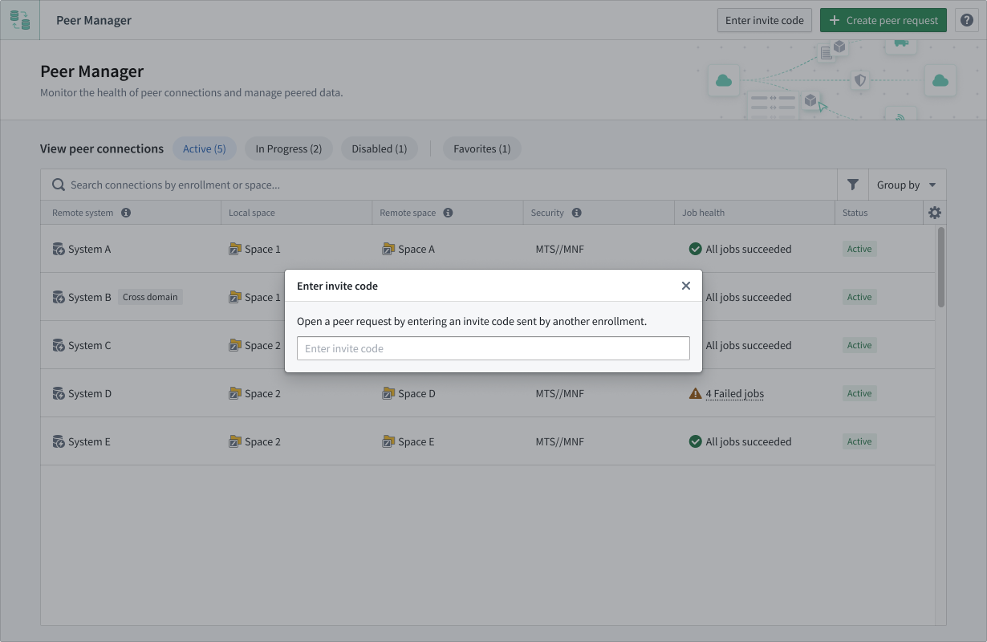987x642 pixels.
Task: Open the 4 Failed jobs link
Action: [734, 393]
